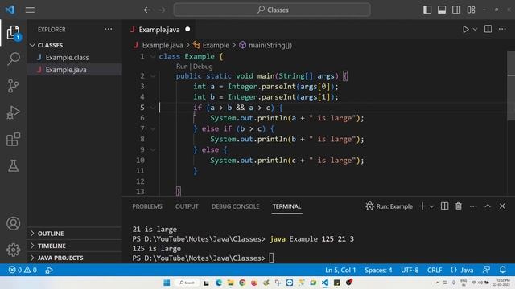Open the Windows Start button

167,283
